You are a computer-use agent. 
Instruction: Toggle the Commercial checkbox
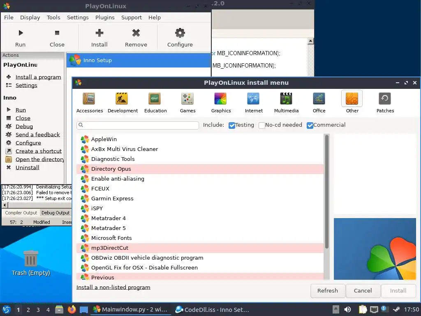pyautogui.click(x=310, y=125)
